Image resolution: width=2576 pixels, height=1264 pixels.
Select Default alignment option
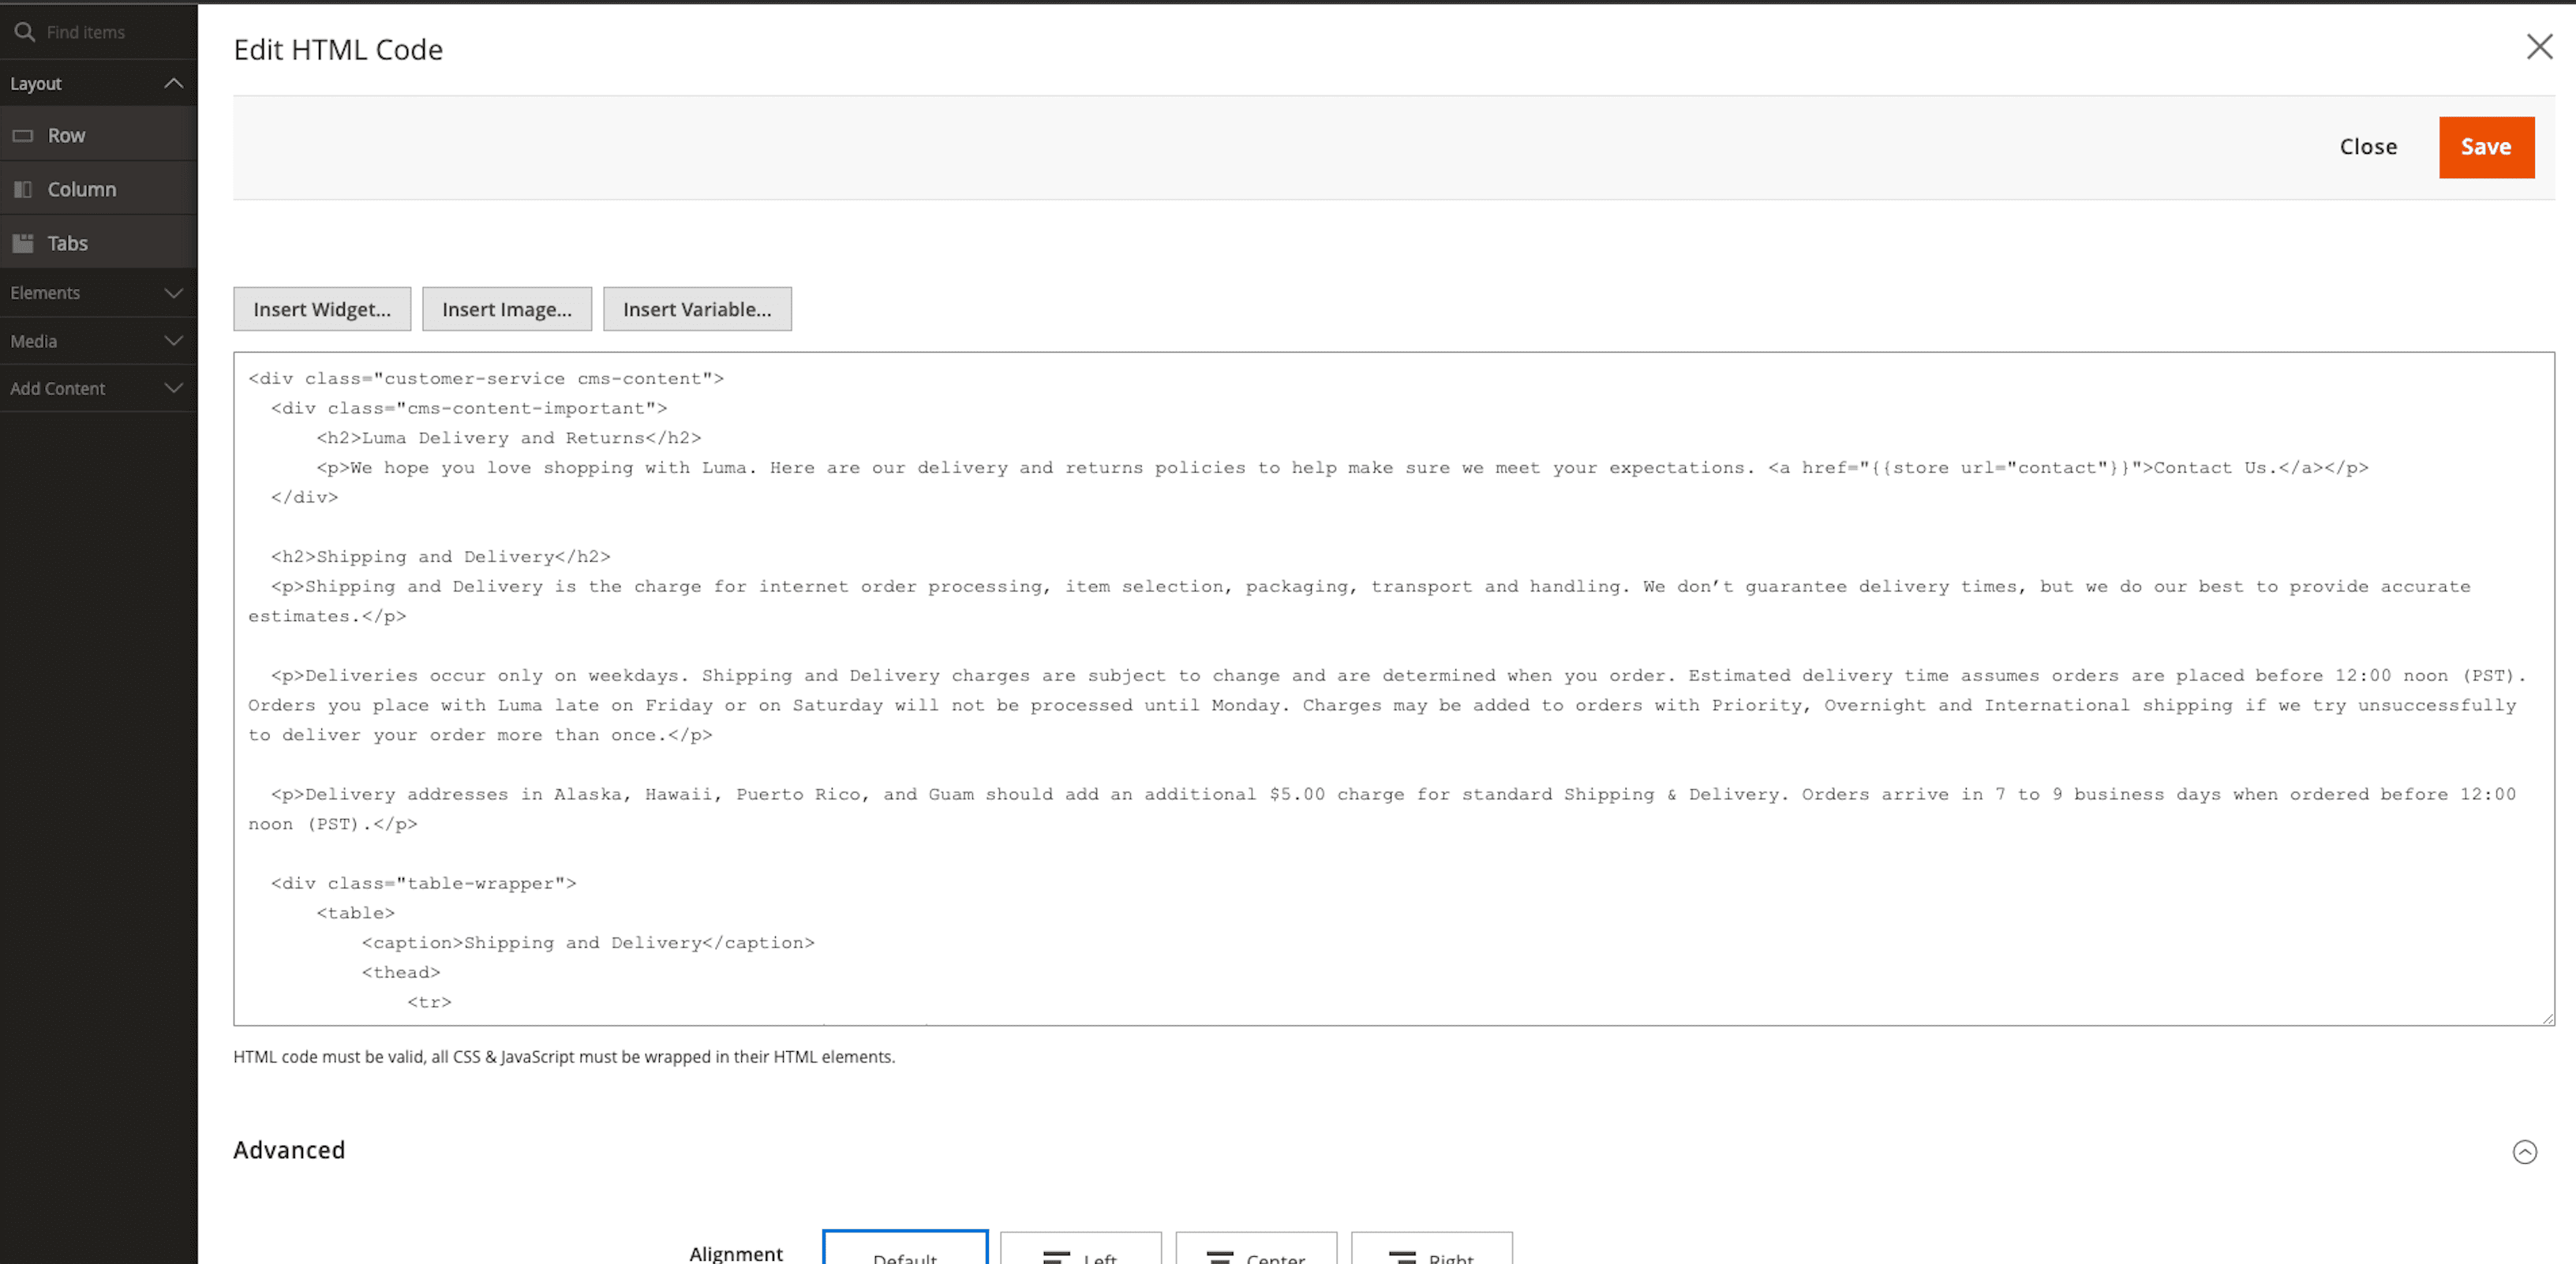(904, 1253)
